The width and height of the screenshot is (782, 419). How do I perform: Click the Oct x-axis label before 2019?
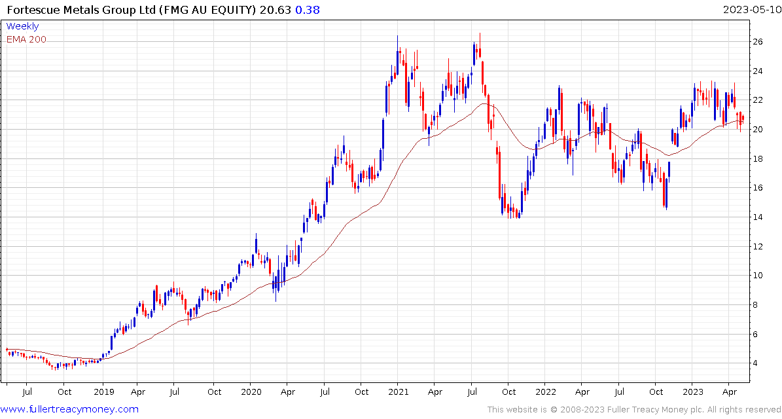64,392
